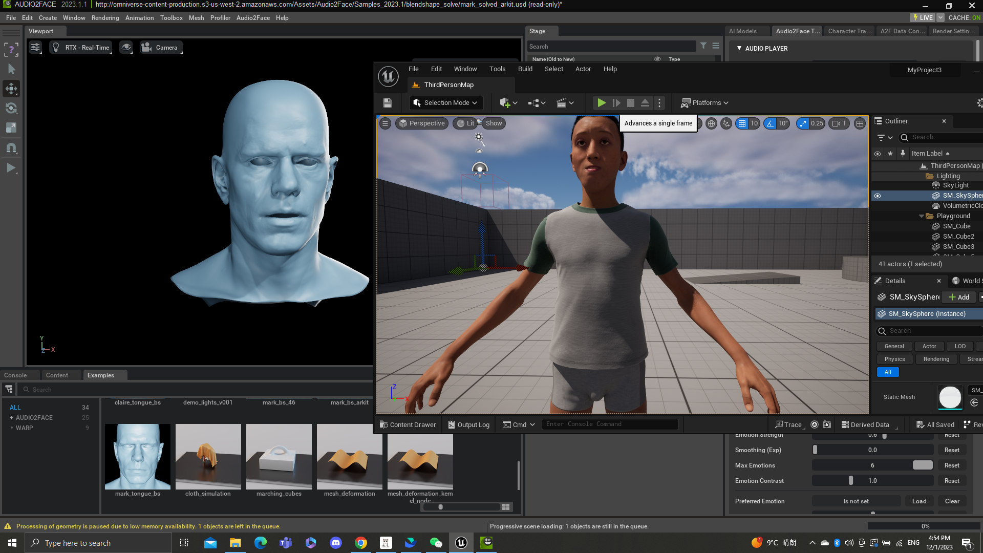The height and width of the screenshot is (553, 983).
Task: Click the Content Drawer button
Action: click(408, 424)
